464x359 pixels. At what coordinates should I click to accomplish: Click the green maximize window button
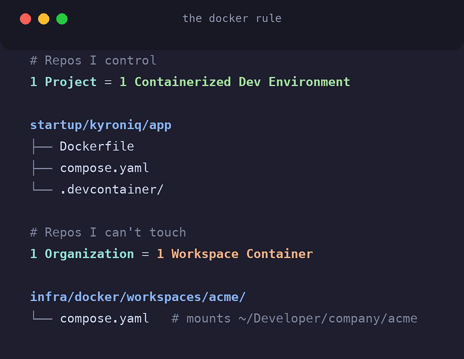click(x=62, y=19)
